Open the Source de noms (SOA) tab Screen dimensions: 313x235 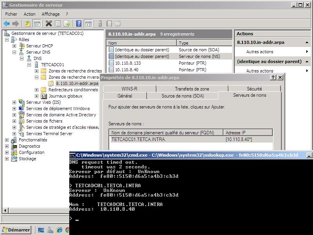point(183,96)
